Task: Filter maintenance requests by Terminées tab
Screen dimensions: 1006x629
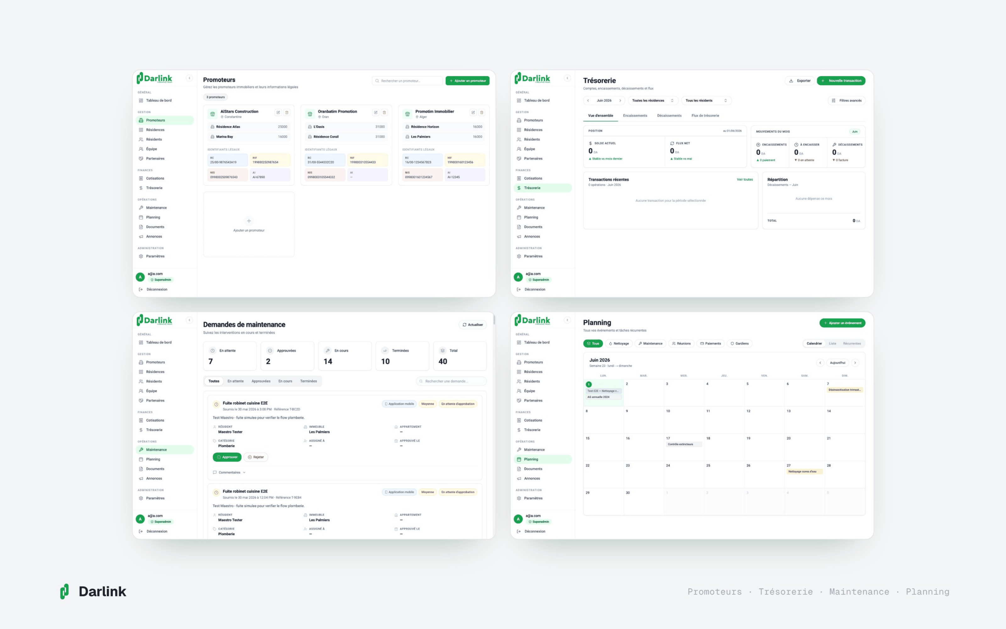Action: tap(308, 381)
